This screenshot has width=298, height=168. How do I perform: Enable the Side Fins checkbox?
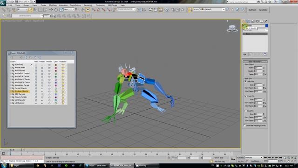pyautogui.click(x=245, y=81)
